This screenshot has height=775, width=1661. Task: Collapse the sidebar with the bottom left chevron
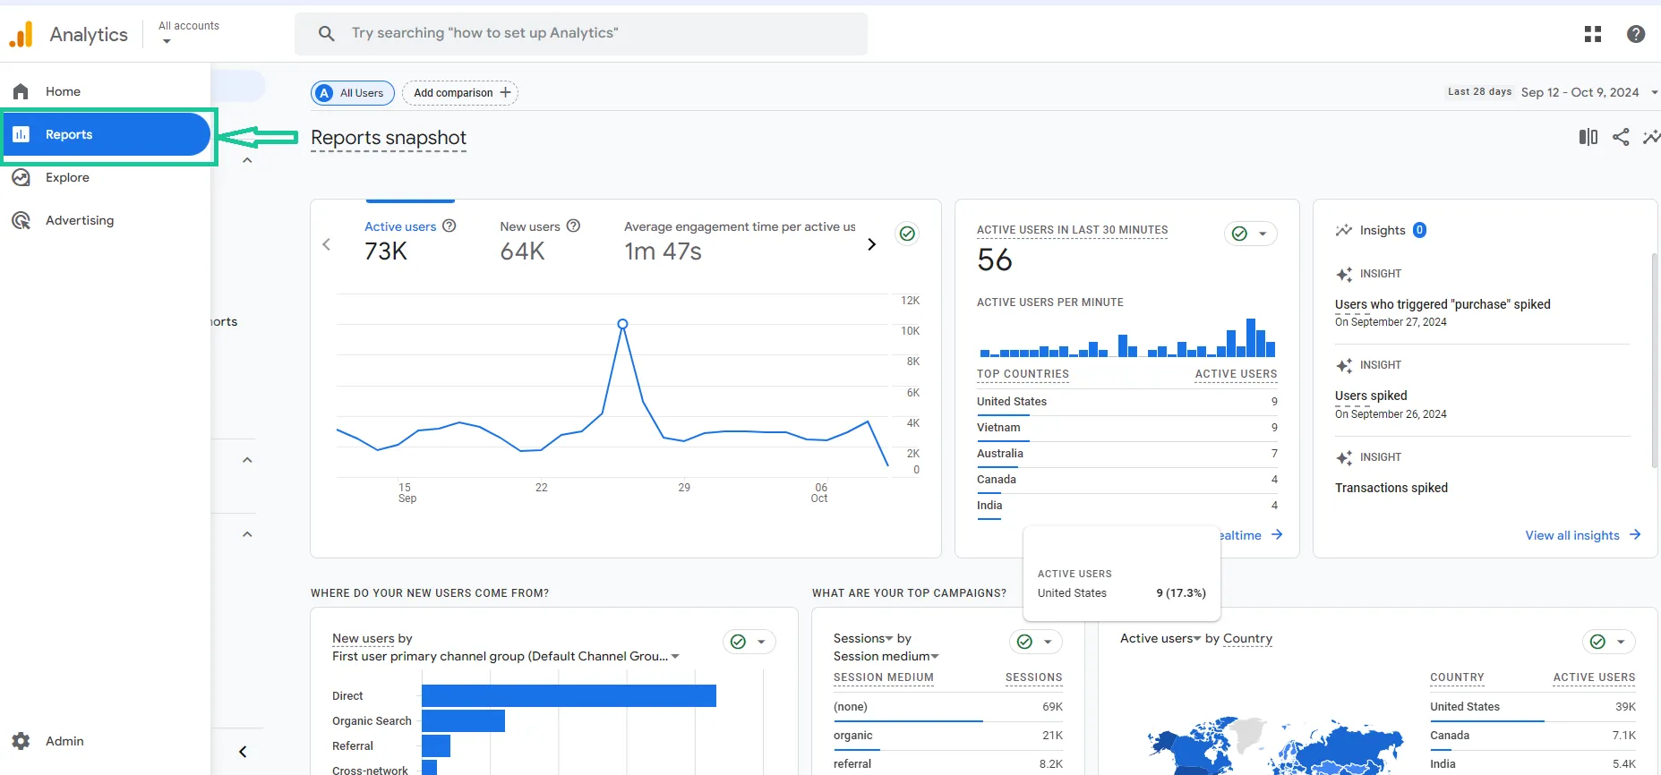pos(243,752)
